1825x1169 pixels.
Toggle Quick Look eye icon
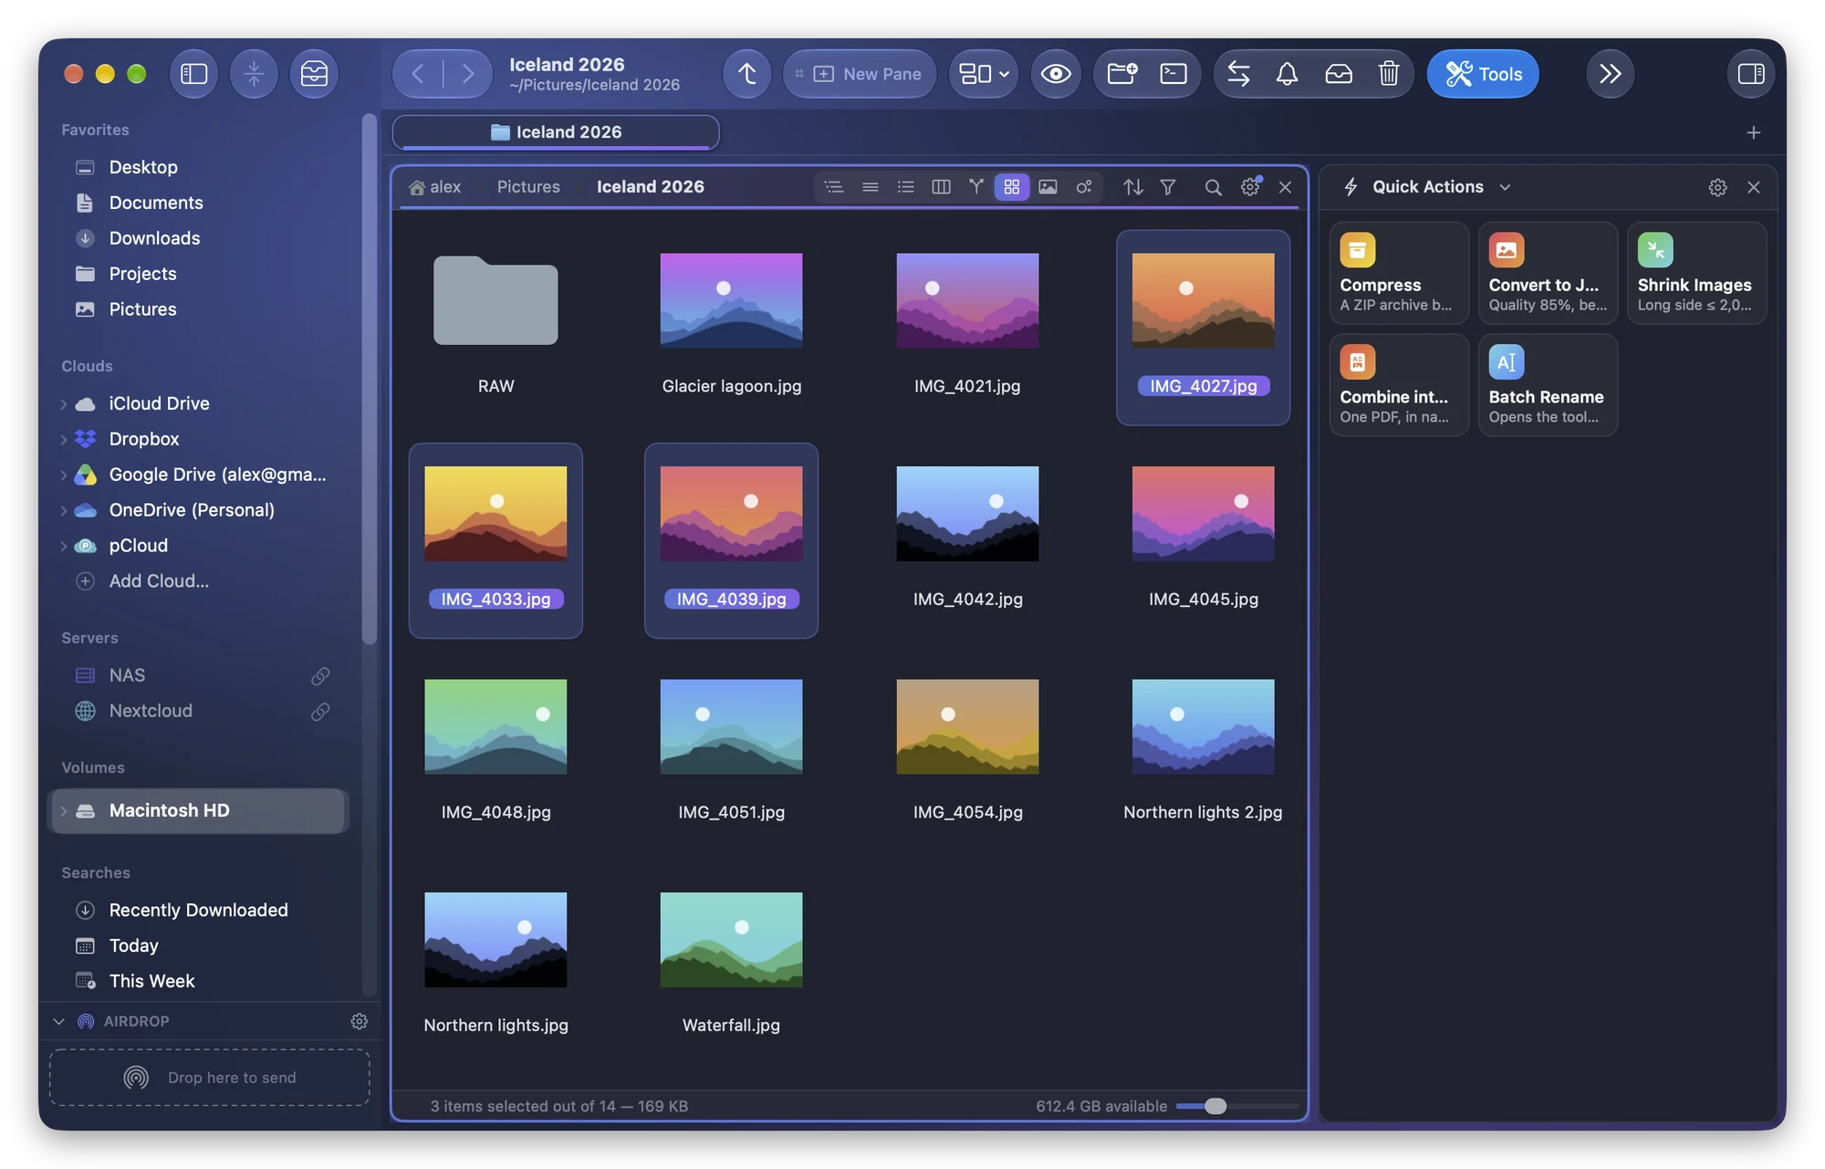tap(1056, 74)
